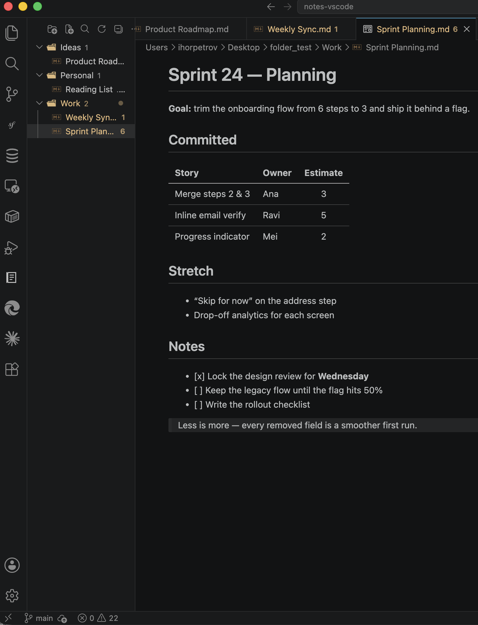Click the publish to cloud icon
The height and width of the screenshot is (625, 478).
click(x=62, y=618)
